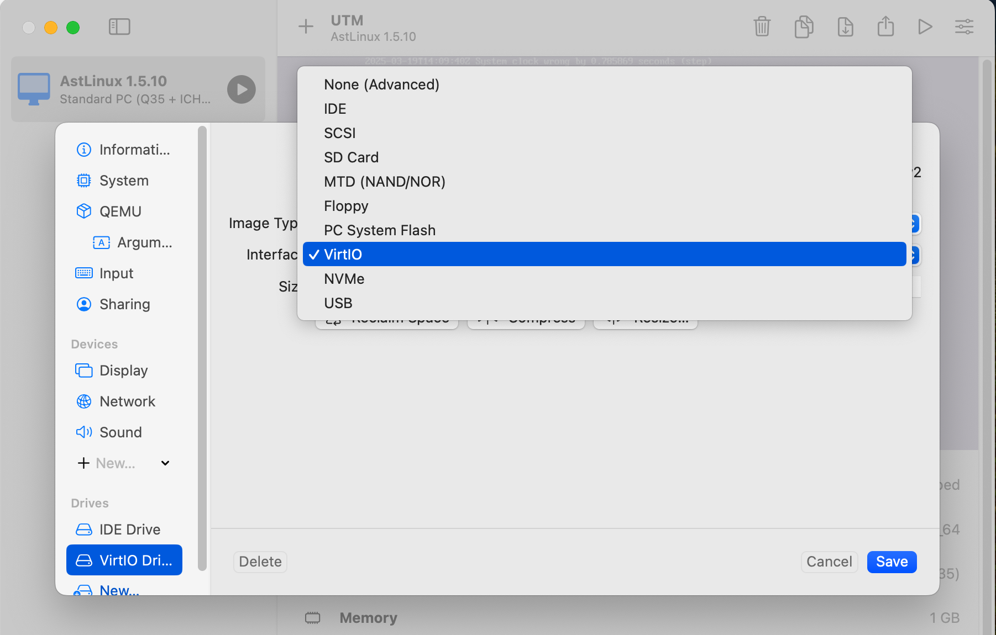Choose IDE interface option
The image size is (996, 635).
pyautogui.click(x=605, y=109)
